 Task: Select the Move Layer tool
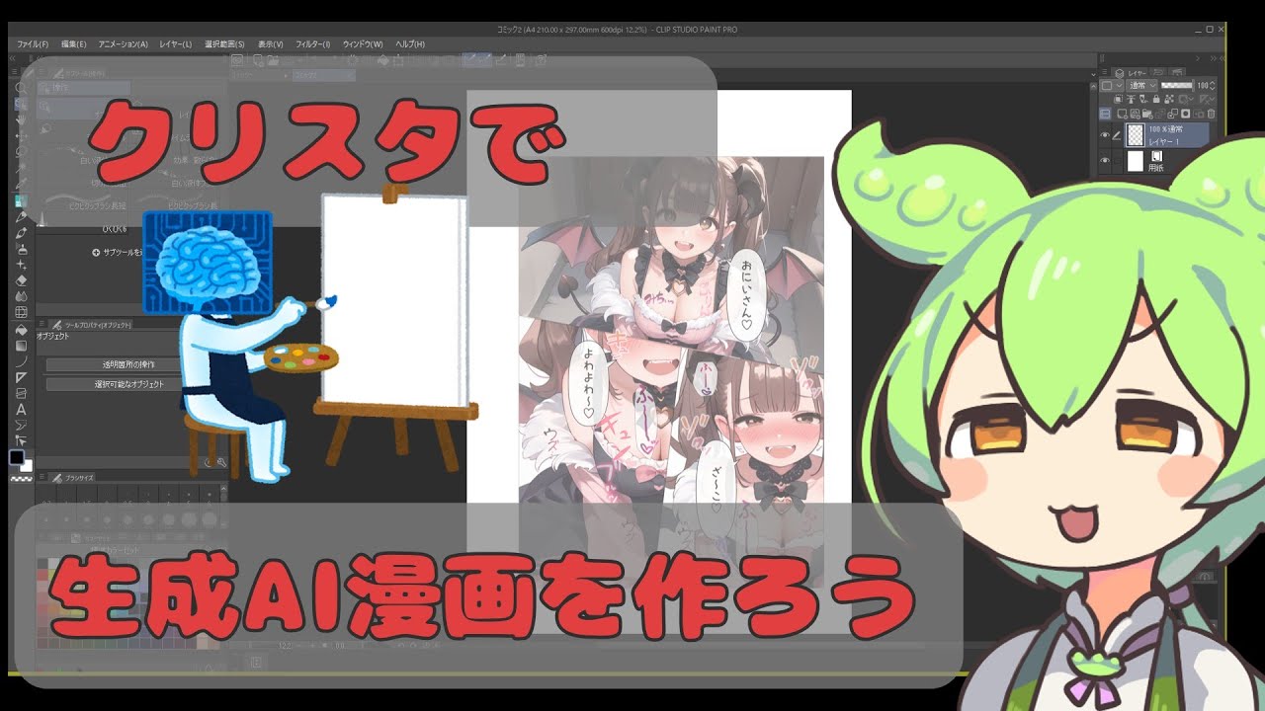(22, 136)
